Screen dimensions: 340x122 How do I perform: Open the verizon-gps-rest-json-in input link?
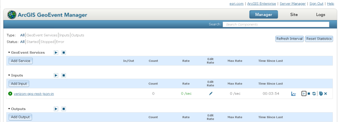coord(34,94)
